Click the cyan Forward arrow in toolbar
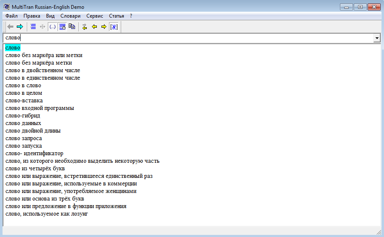 tap(20, 27)
